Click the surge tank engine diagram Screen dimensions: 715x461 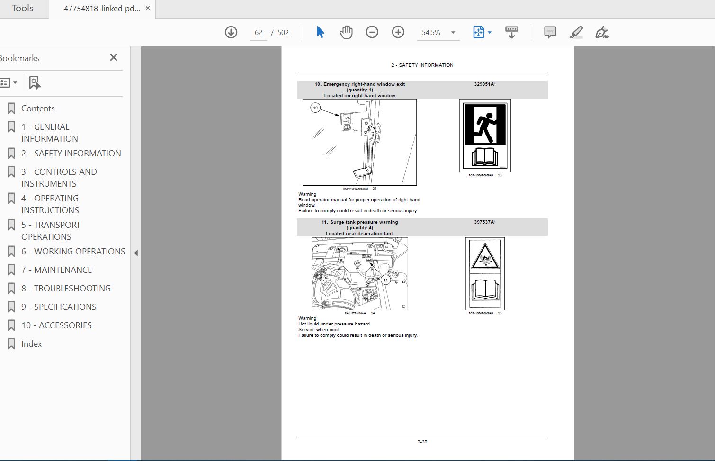(x=360, y=273)
